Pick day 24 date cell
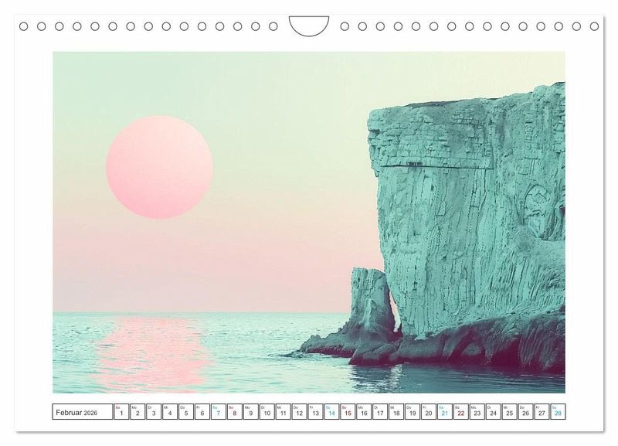 tap(493, 411)
